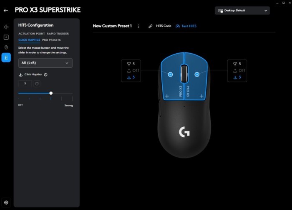This screenshot has width=292, height=210.
Task: Click the click haptics slider handle
Action: coord(51,93)
